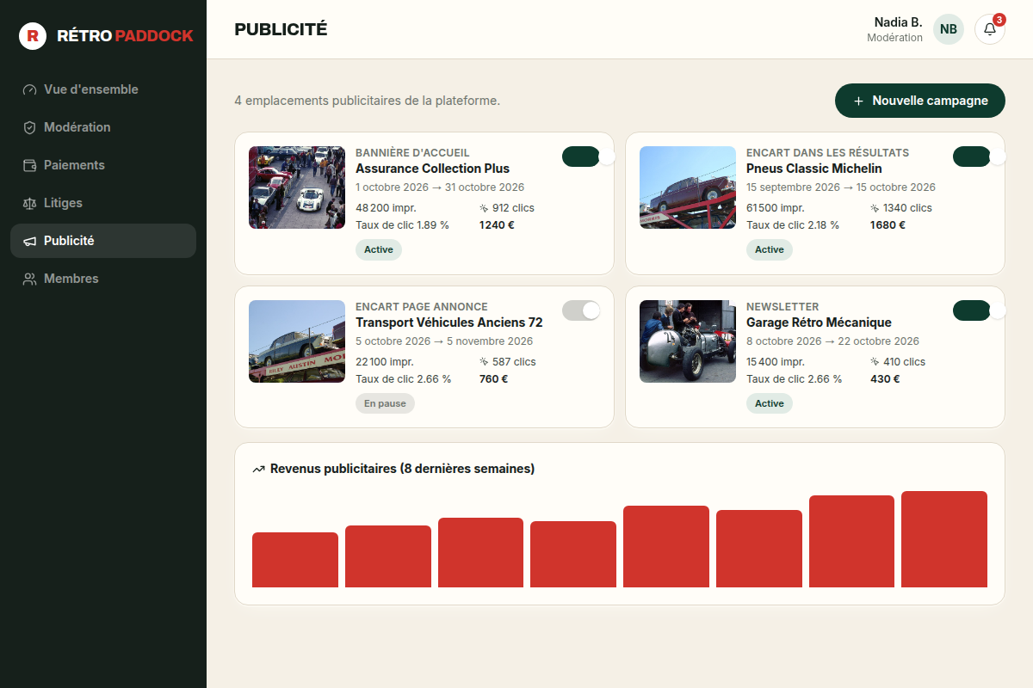This screenshot has width=1033, height=688.
Task: Click the PUBLICITÉ page heading
Action: tap(281, 29)
